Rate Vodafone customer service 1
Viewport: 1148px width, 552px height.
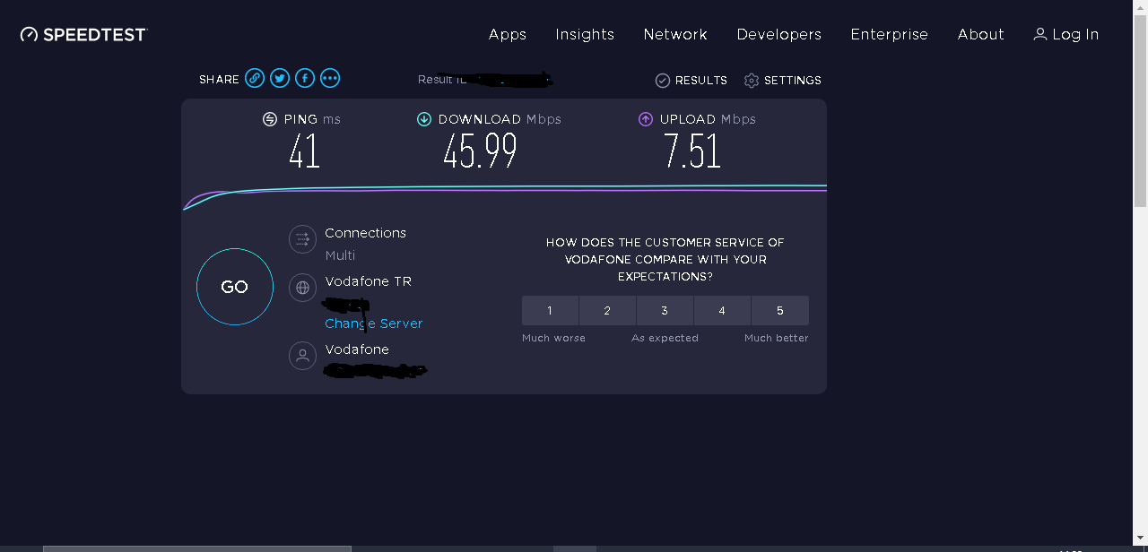[550, 310]
